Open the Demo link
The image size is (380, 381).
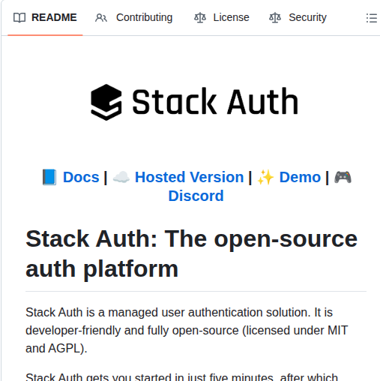coord(300,177)
